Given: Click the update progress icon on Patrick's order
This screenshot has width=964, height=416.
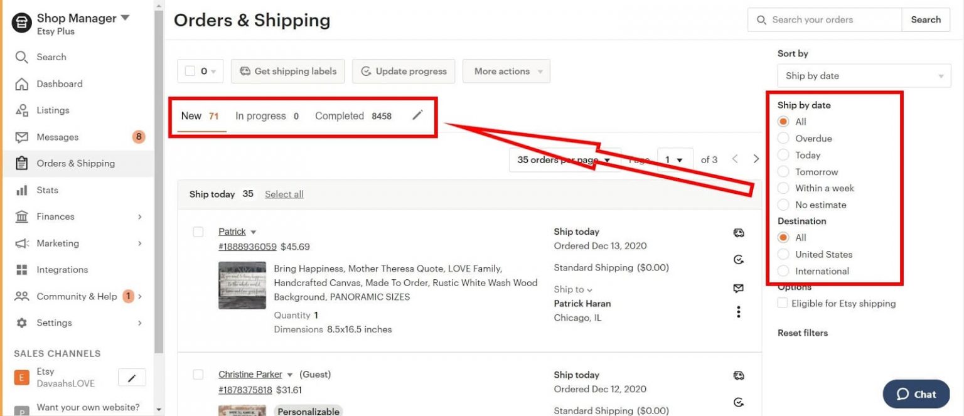Looking at the screenshot, I should [x=739, y=259].
